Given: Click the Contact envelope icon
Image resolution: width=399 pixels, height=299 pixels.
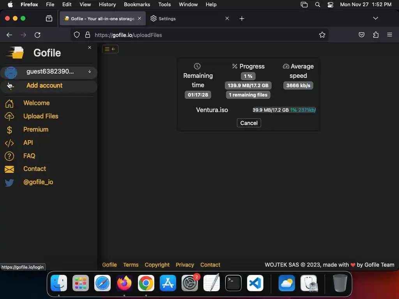Looking at the screenshot, I should click(9, 169).
